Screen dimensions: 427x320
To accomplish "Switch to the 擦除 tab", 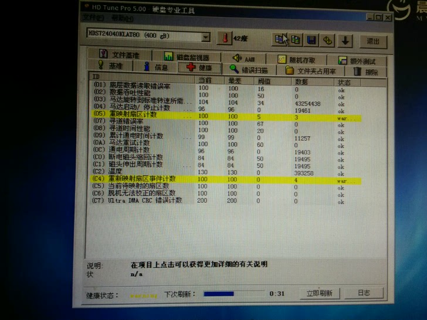I will [x=366, y=72].
